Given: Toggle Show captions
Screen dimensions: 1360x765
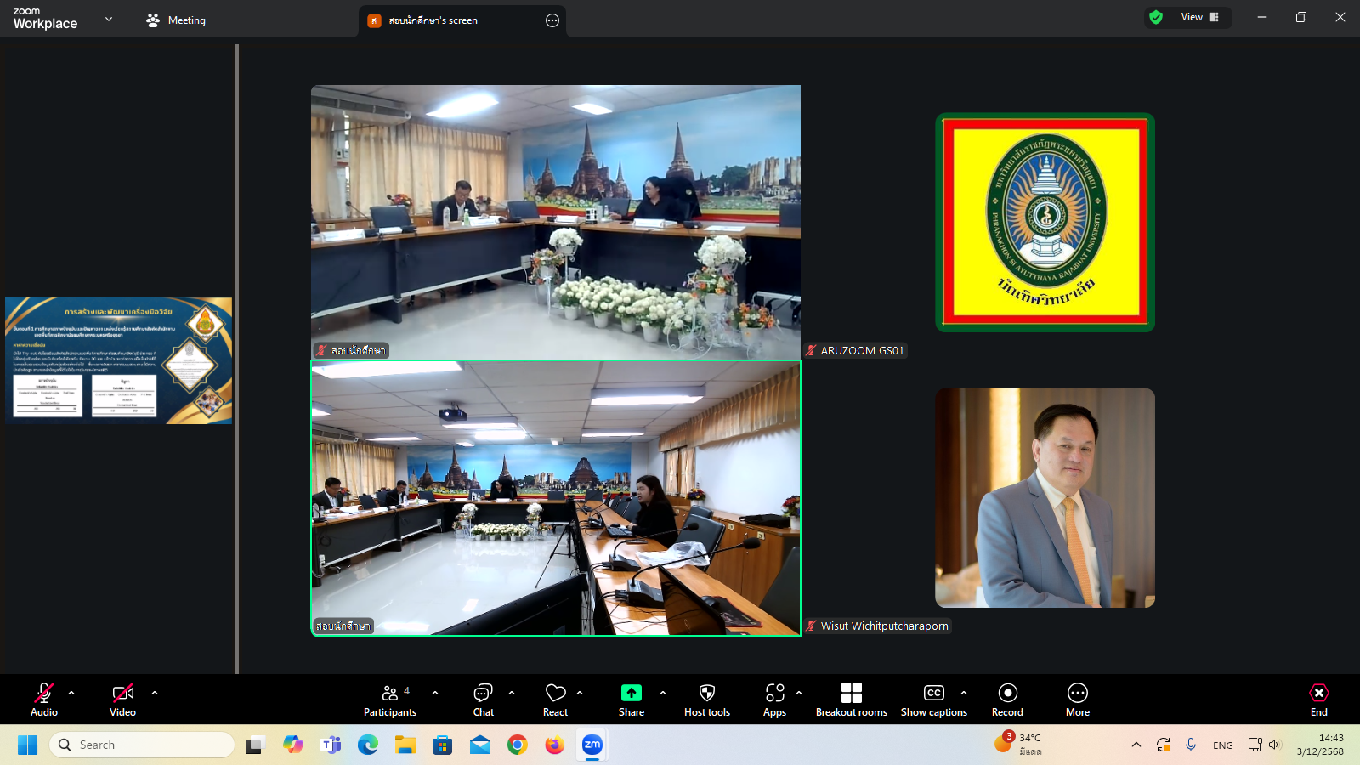Looking at the screenshot, I should (x=933, y=700).
